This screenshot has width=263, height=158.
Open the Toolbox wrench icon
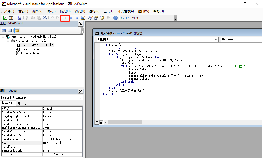click(x=108, y=18)
